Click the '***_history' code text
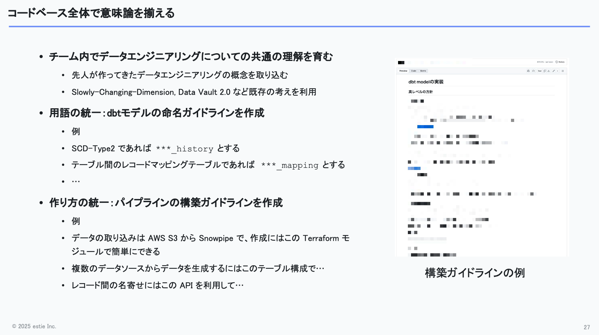This screenshot has width=599, height=335. pos(184,149)
